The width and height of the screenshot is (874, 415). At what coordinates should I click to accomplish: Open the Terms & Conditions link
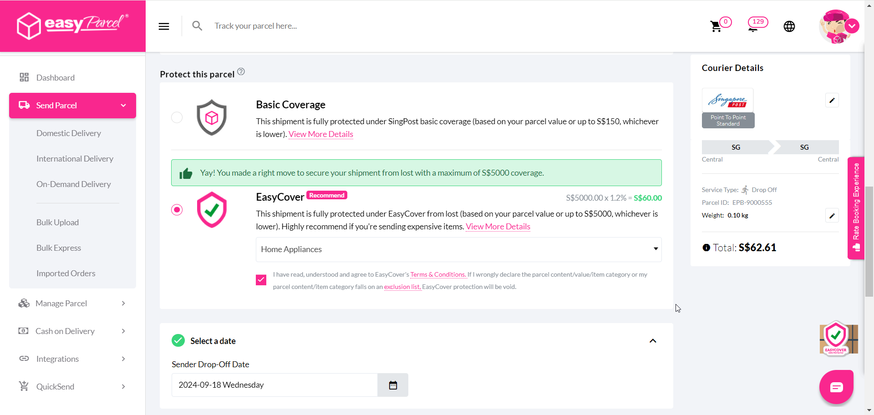438,274
